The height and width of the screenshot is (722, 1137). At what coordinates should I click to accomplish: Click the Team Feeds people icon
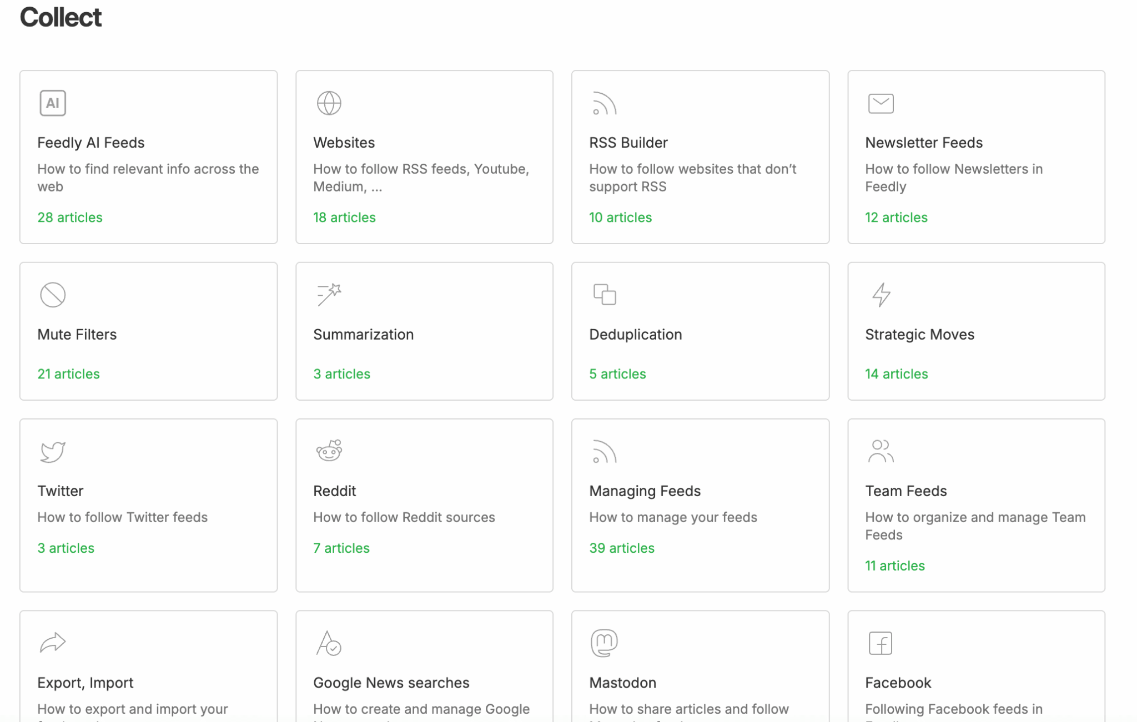[881, 451]
